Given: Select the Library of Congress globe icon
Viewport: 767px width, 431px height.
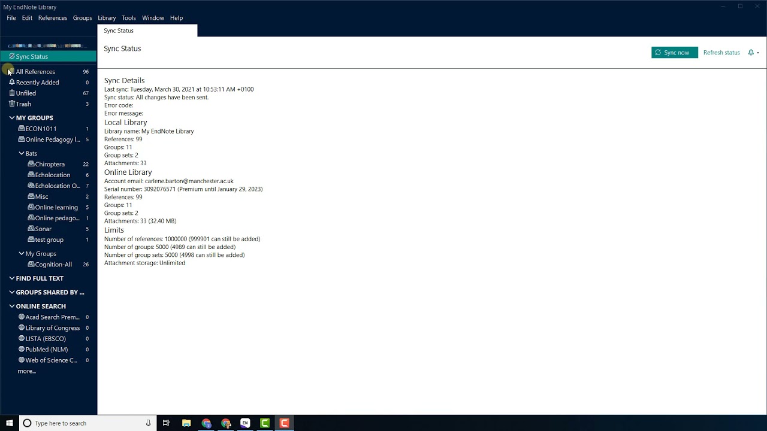Looking at the screenshot, I should (22, 328).
